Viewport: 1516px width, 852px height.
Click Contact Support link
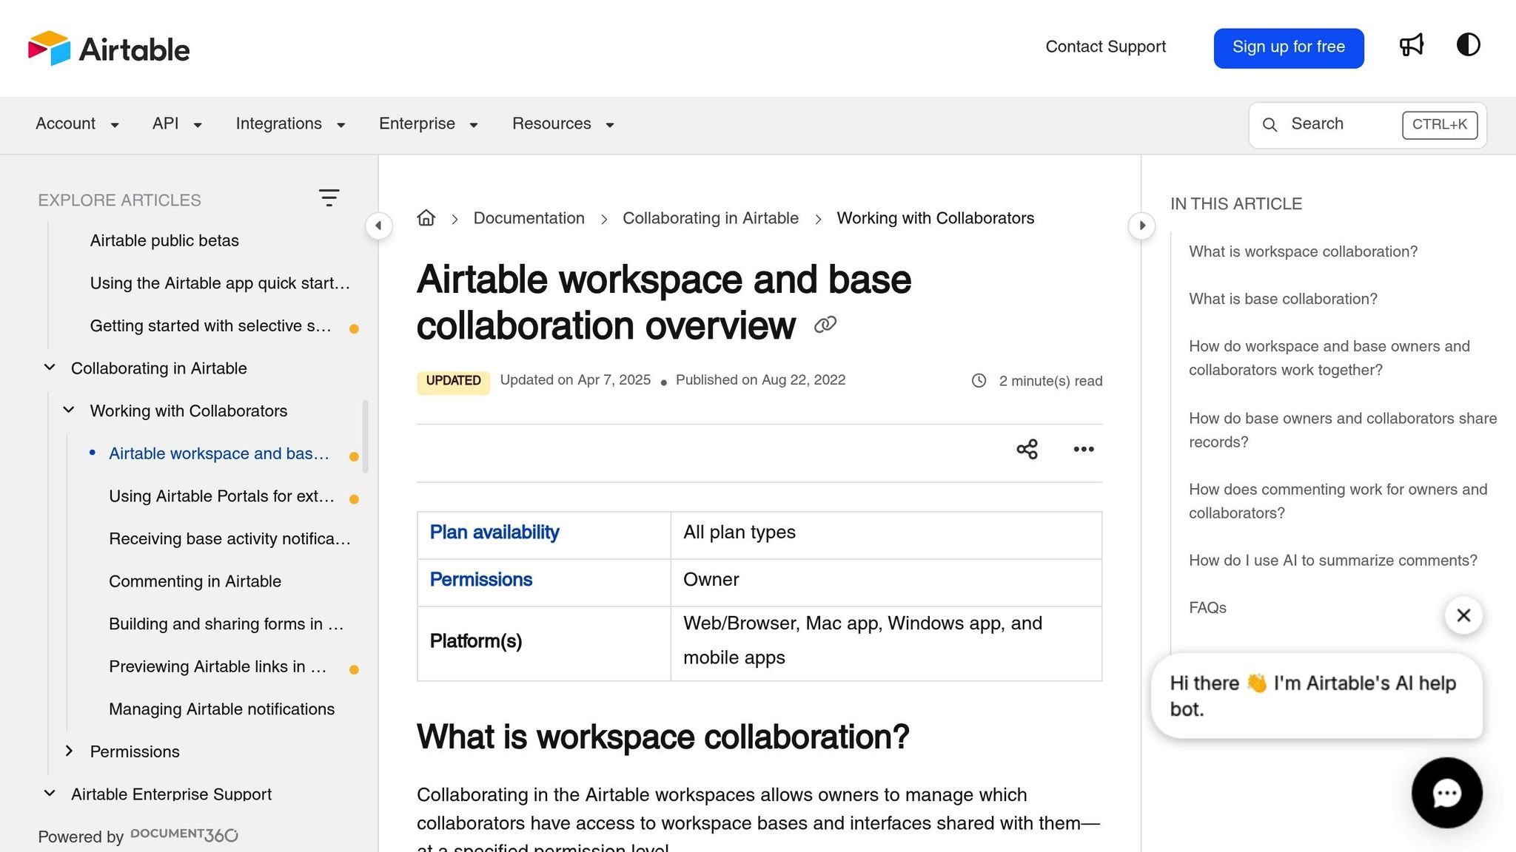pyautogui.click(x=1105, y=47)
